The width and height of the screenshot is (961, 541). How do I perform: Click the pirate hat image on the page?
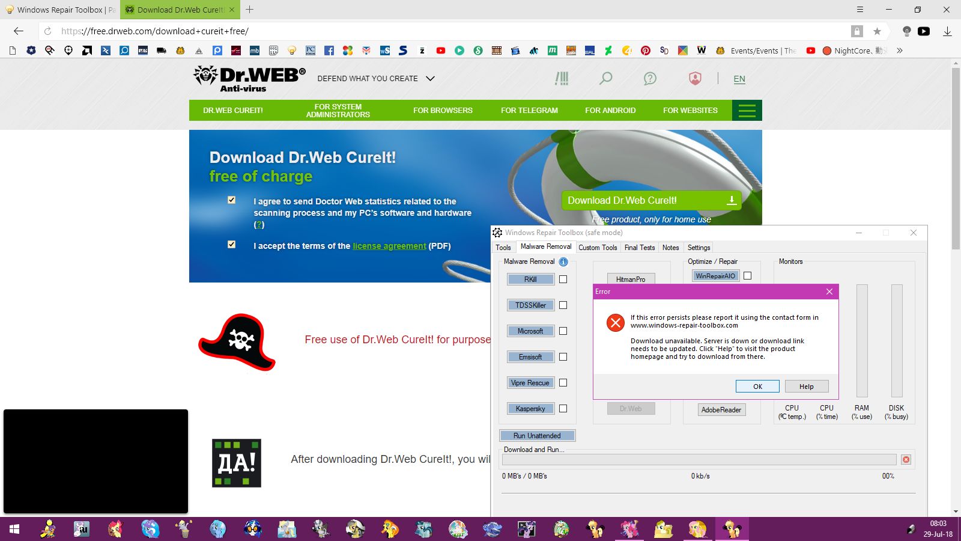pyautogui.click(x=237, y=341)
